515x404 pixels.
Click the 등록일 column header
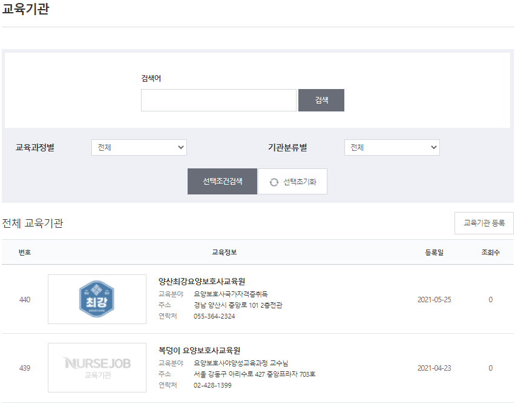(x=434, y=253)
